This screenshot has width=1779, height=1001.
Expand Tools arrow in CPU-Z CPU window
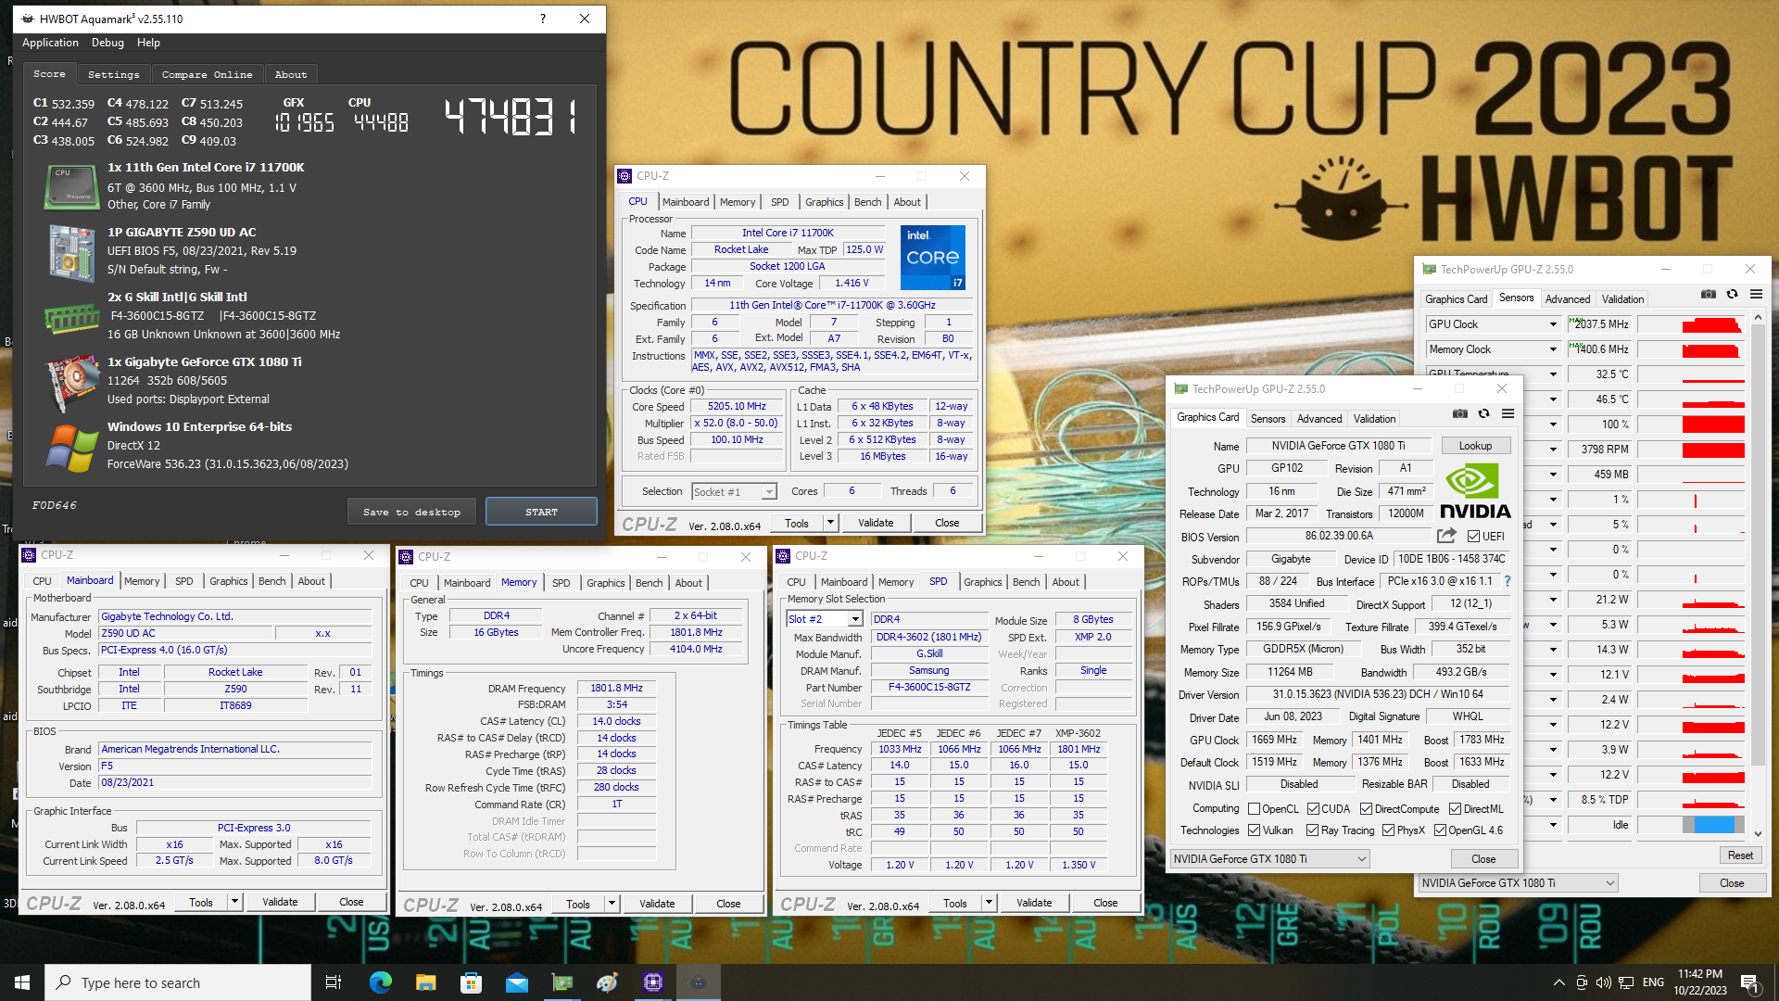(x=830, y=523)
